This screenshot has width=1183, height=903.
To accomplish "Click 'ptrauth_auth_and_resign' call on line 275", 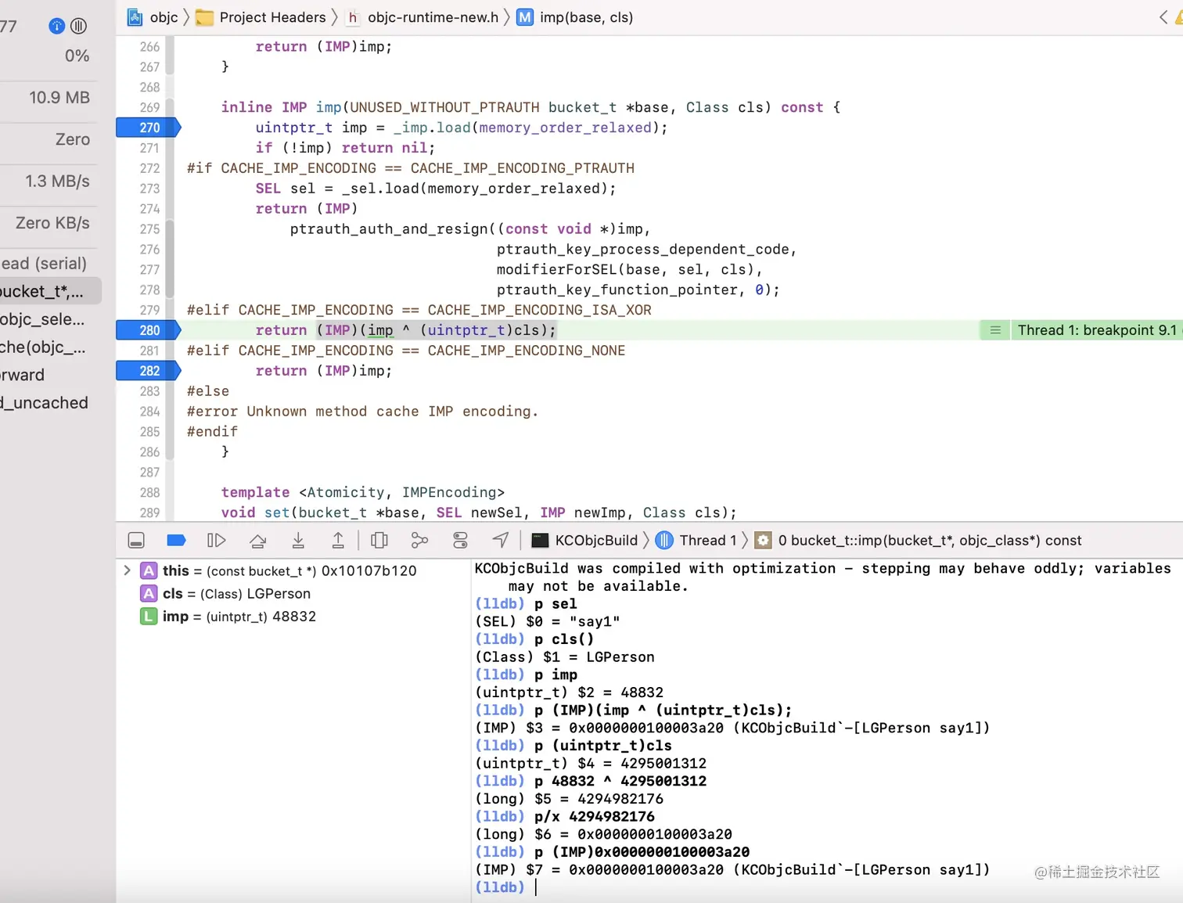I will pos(389,229).
